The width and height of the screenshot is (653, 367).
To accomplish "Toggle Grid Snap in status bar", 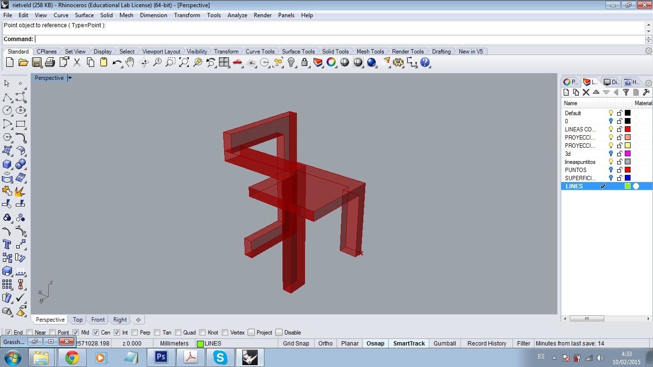I will [296, 343].
